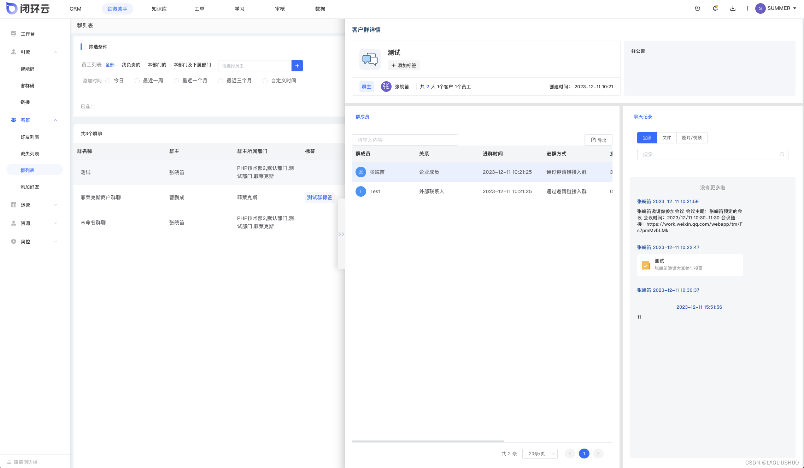Open the 企微助手 top menu
Screen dimensions: 804x468
[117, 9]
